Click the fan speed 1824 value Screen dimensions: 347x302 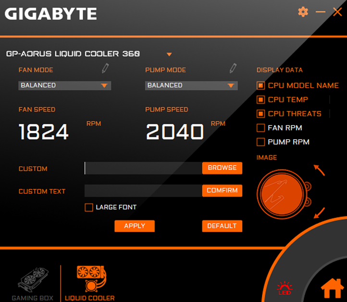tap(44, 132)
